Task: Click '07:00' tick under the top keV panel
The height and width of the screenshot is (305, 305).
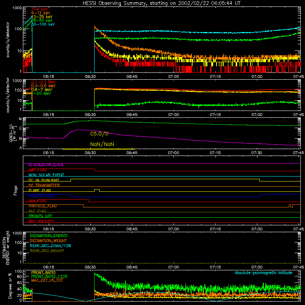Action: (173, 77)
